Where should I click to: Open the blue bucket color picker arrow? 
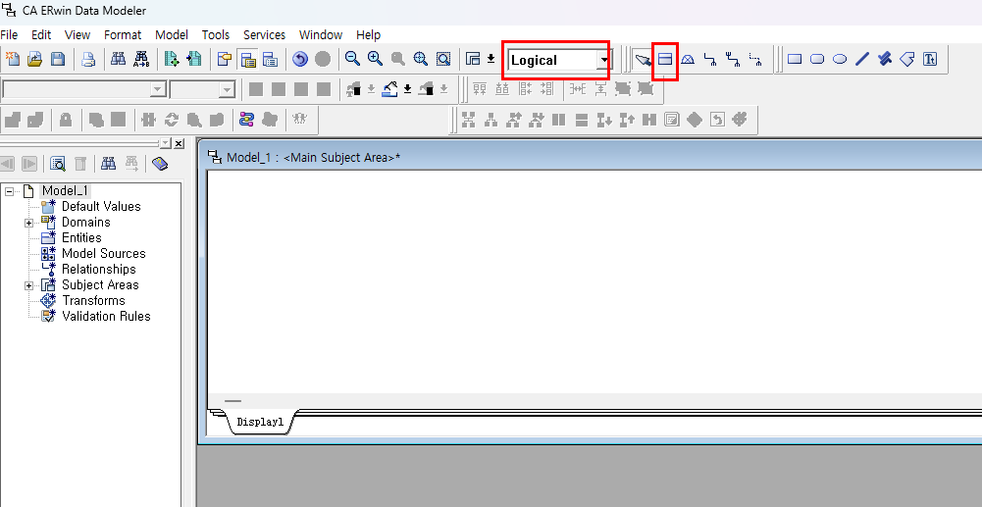point(408,89)
